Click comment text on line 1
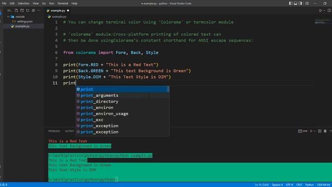332x187 pixels. coord(148,22)
